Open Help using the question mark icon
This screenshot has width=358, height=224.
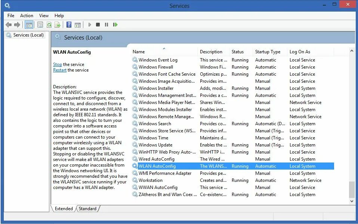click(x=69, y=24)
